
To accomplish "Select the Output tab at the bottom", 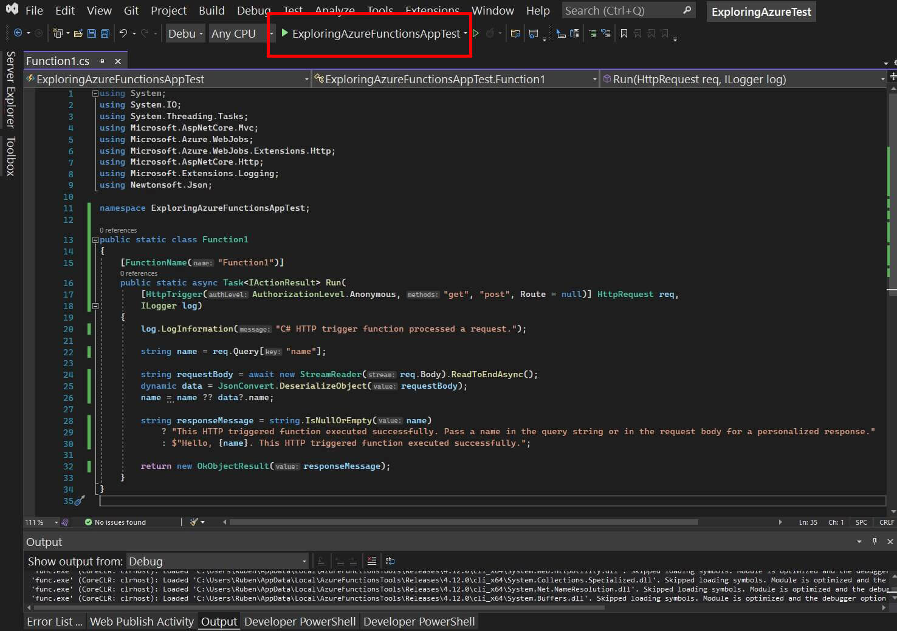I will (x=219, y=621).
